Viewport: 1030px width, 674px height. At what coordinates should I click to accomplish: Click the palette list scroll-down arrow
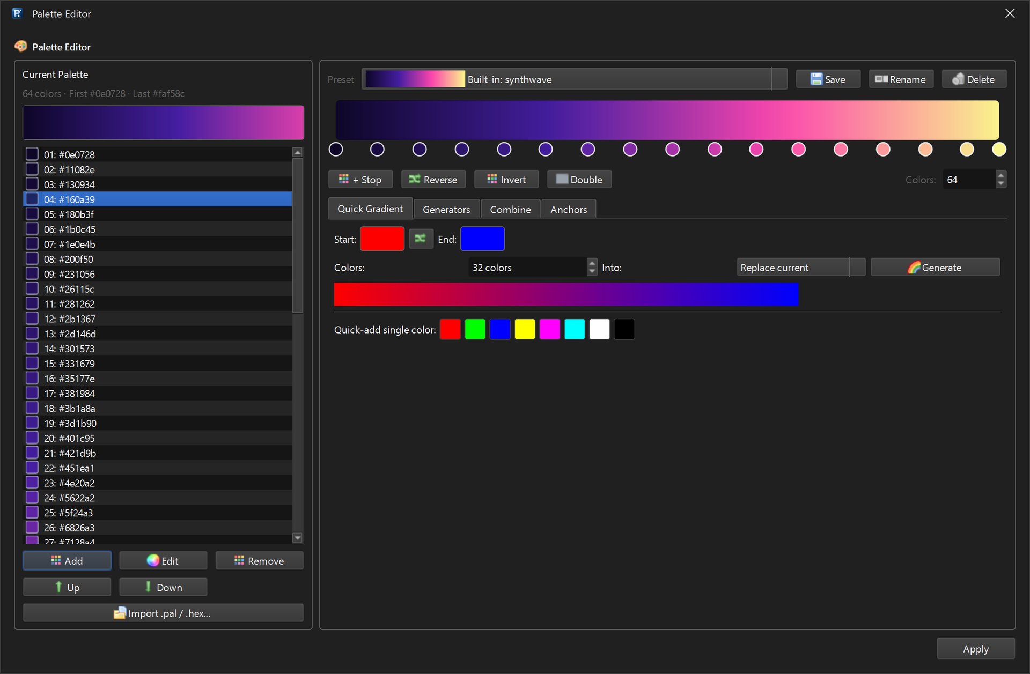click(x=298, y=537)
